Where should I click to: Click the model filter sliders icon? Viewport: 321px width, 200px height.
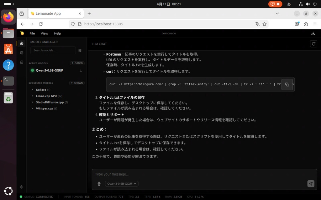click(80, 50)
